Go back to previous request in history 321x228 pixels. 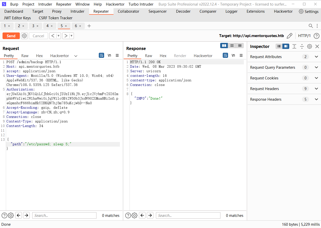tap(53, 36)
